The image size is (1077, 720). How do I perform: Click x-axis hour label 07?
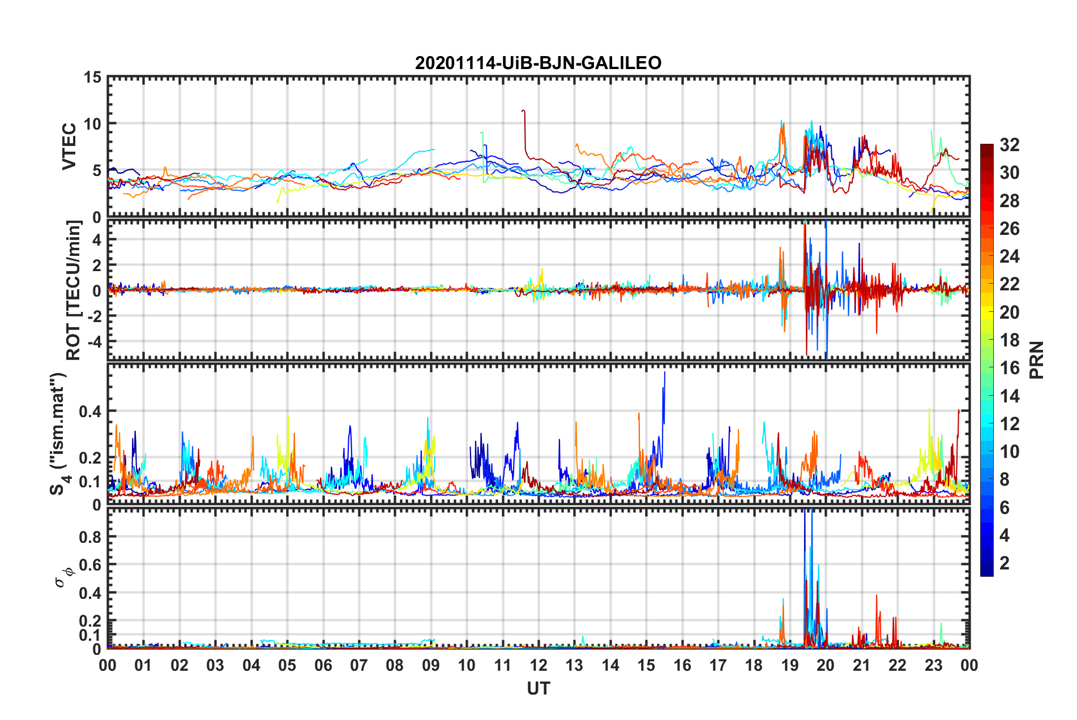click(359, 666)
